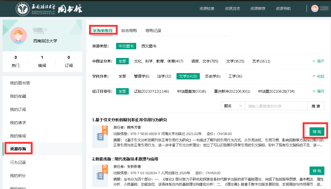Select 全部 in 学科分类 row
This screenshot has height=189, width=331.
point(122,76)
